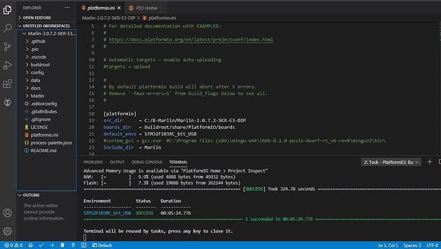
Task: Click the PlatformIO Home icon in the status bar
Action: (31, 245)
